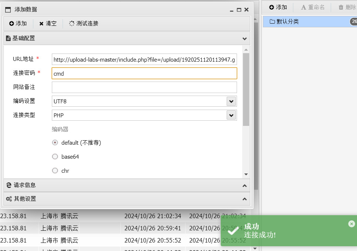
Task: Click the plus icon beside dialog 添加
Action: click(x=11, y=23)
